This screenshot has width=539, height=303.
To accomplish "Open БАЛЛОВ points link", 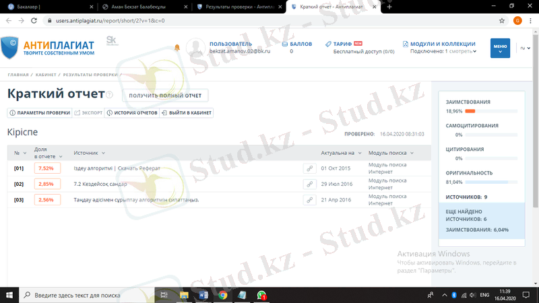I will pos(300,44).
